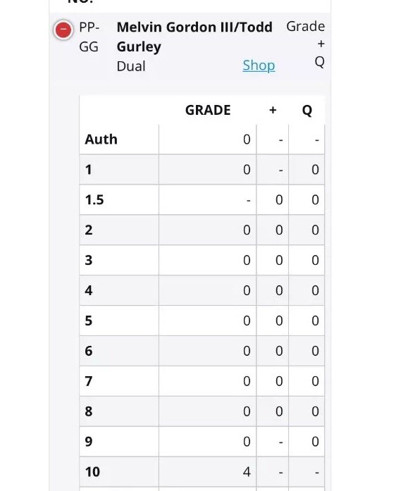Open the Shop link
The width and height of the screenshot is (396, 491).
tap(259, 66)
